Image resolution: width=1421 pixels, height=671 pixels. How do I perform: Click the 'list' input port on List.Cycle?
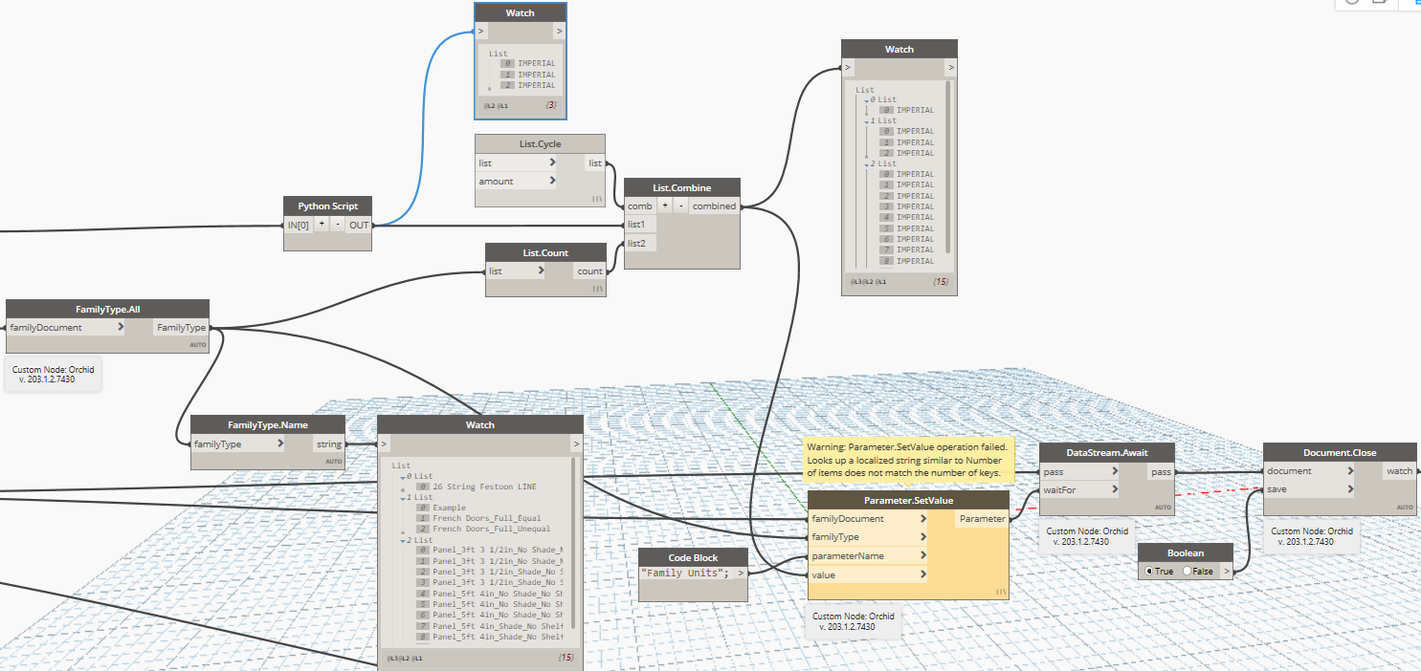(517, 163)
